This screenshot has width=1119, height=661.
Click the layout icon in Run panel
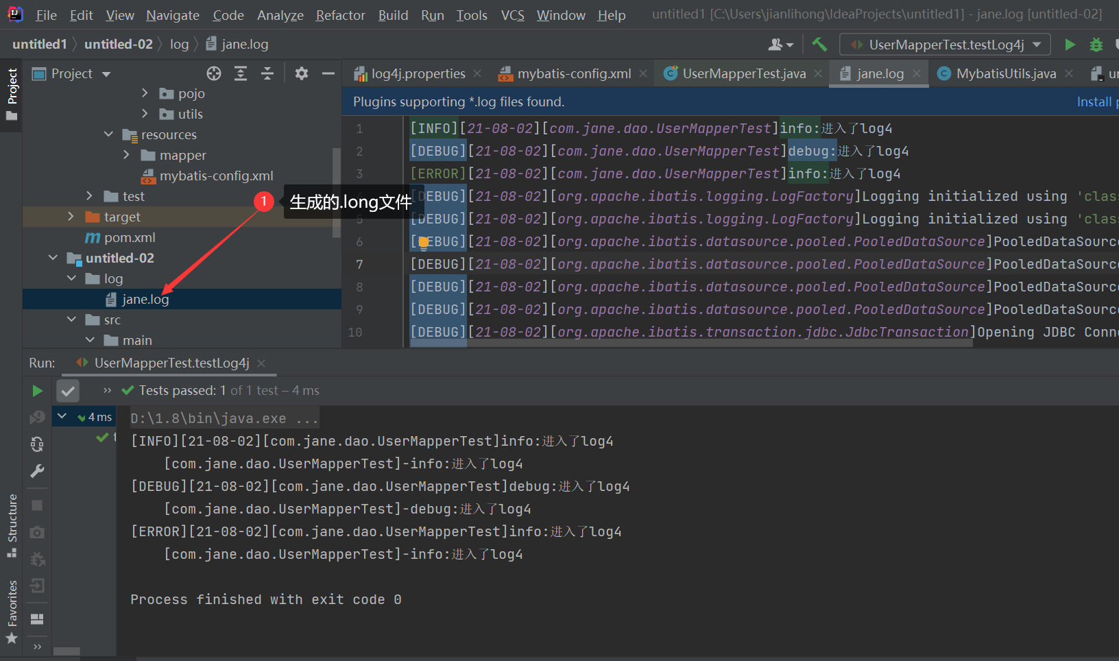[x=37, y=619]
